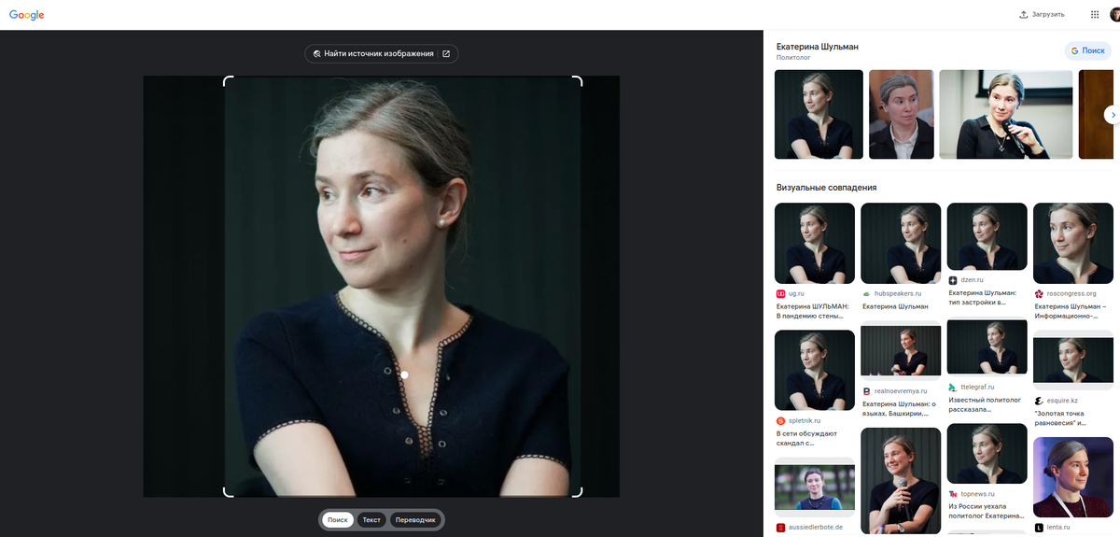
Task: Open the hubspeakers.ru result title
Action: pos(895,306)
